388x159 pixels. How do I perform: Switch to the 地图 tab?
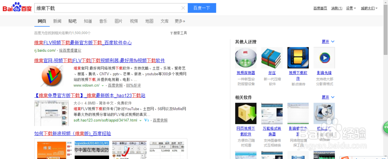149,21
